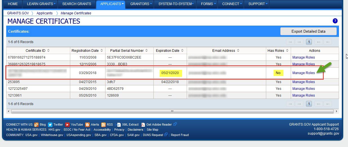Open the SEARCH GRANTS menu item

click(x=77, y=4)
